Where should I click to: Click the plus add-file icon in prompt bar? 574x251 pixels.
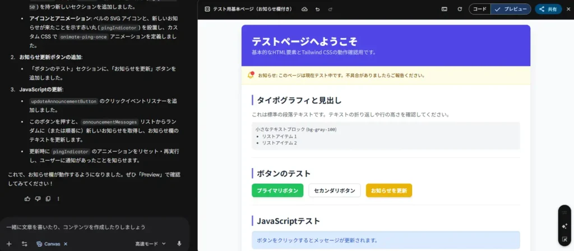[x=9, y=244]
